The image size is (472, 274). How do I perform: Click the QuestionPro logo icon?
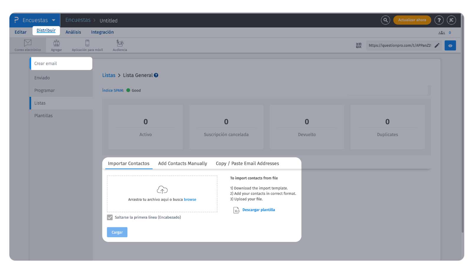16,20
